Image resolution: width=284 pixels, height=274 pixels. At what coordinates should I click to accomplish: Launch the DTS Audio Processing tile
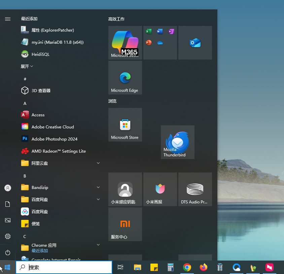[x=195, y=189]
